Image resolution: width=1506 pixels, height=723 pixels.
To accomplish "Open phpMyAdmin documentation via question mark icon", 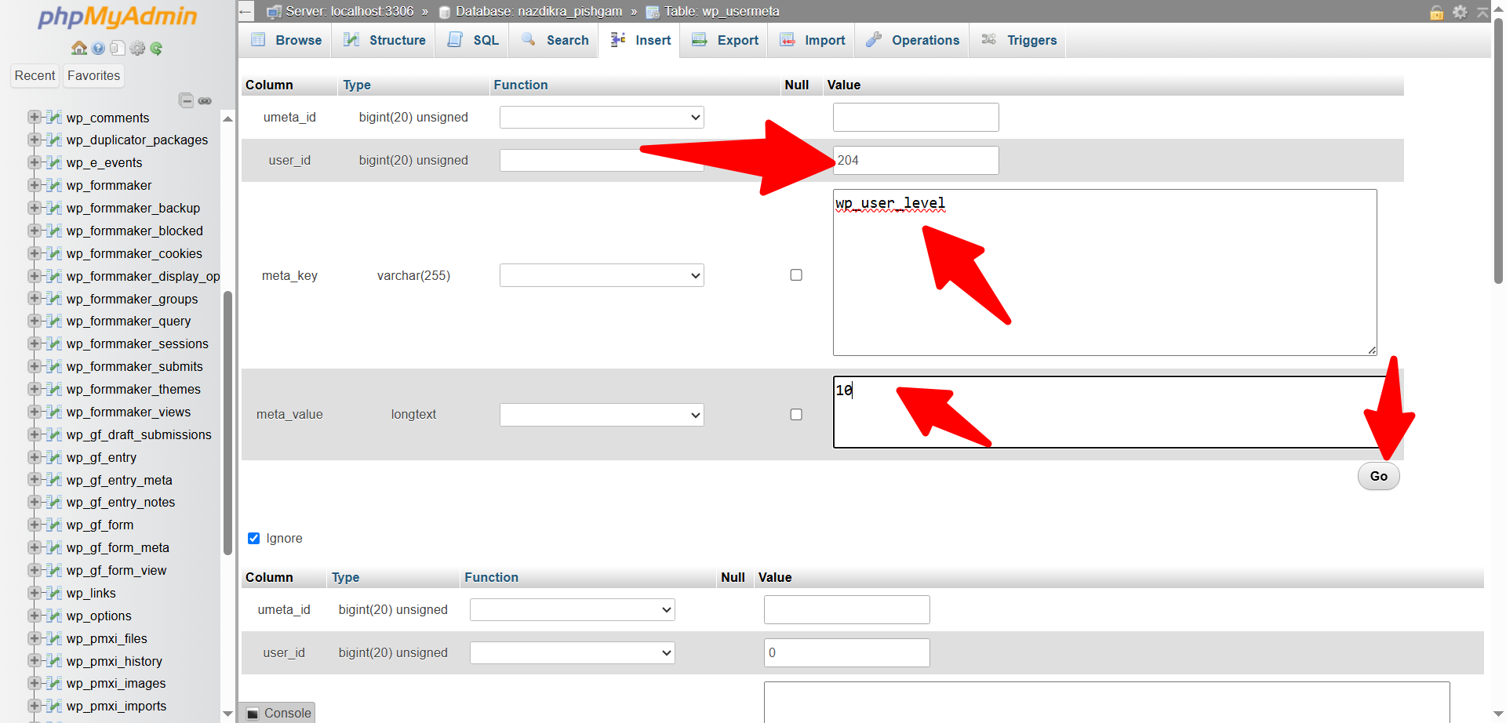I will [97, 48].
